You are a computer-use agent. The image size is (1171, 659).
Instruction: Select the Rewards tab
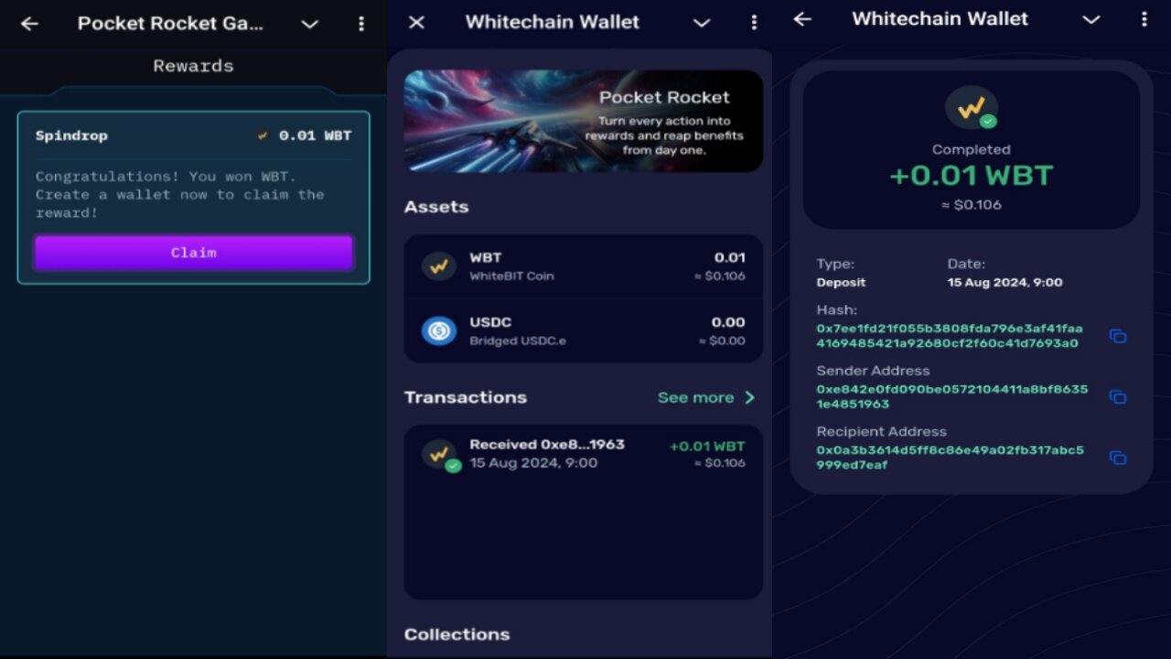(x=193, y=66)
